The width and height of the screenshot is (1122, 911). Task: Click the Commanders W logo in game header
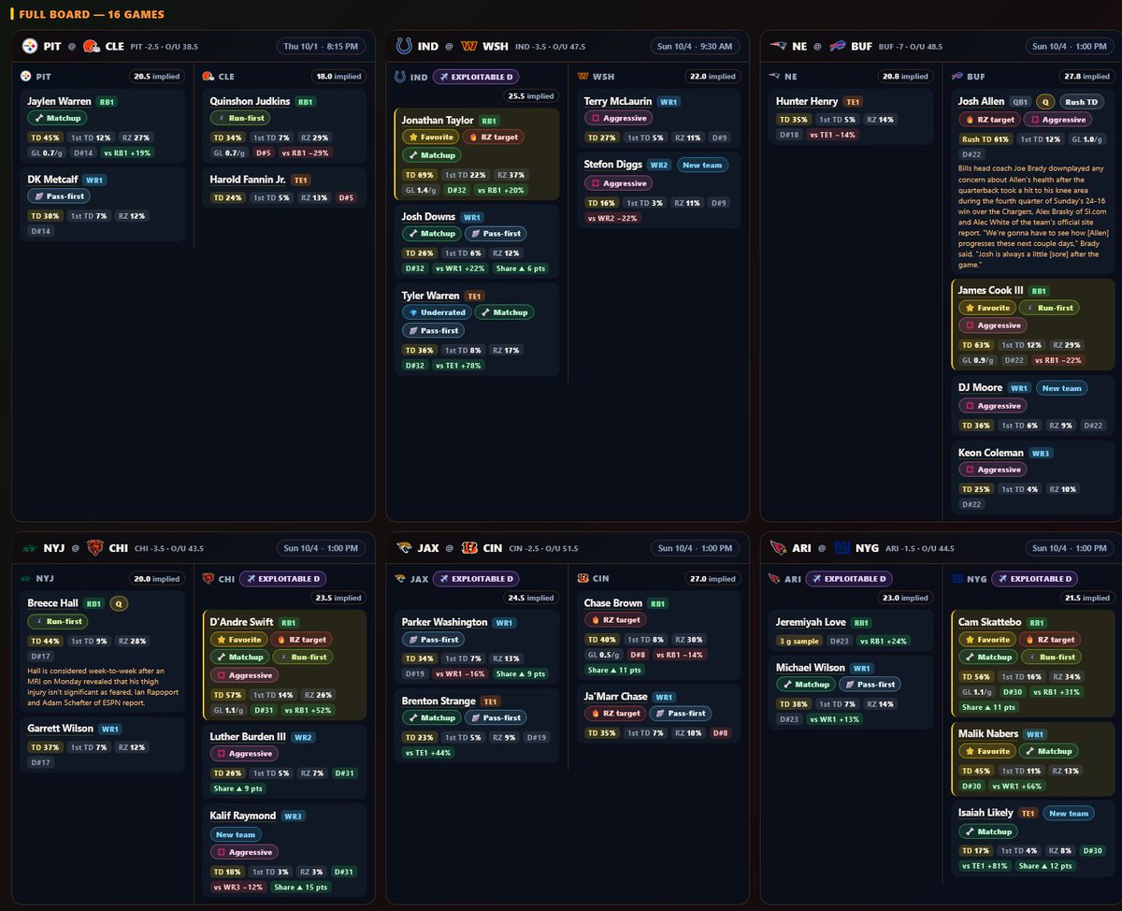click(469, 46)
